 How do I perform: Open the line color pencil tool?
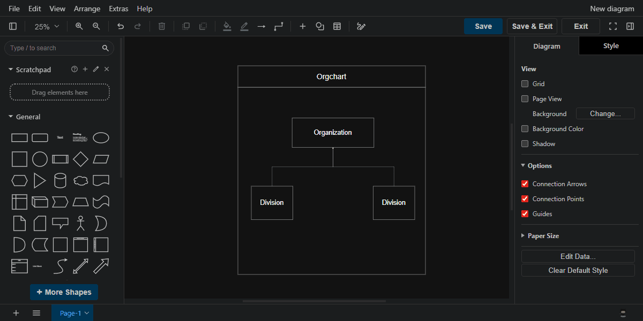pos(244,26)
